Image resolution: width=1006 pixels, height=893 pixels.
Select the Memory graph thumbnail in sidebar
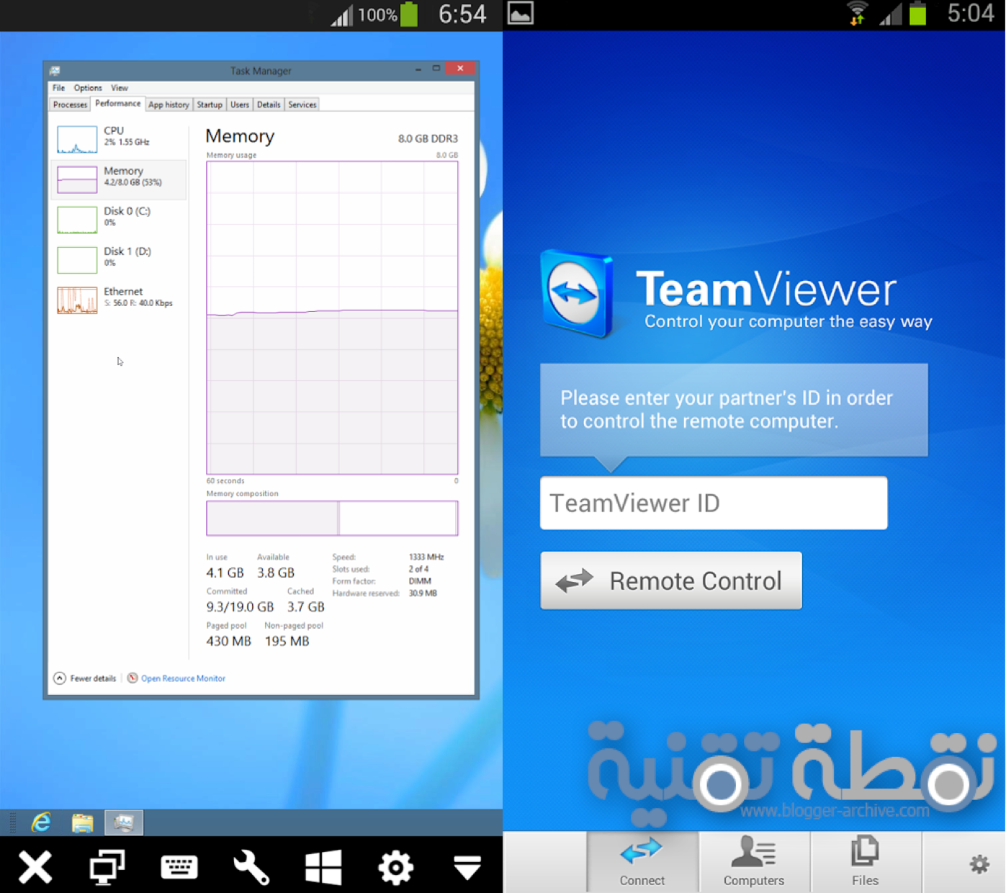[x=77, y=179]
